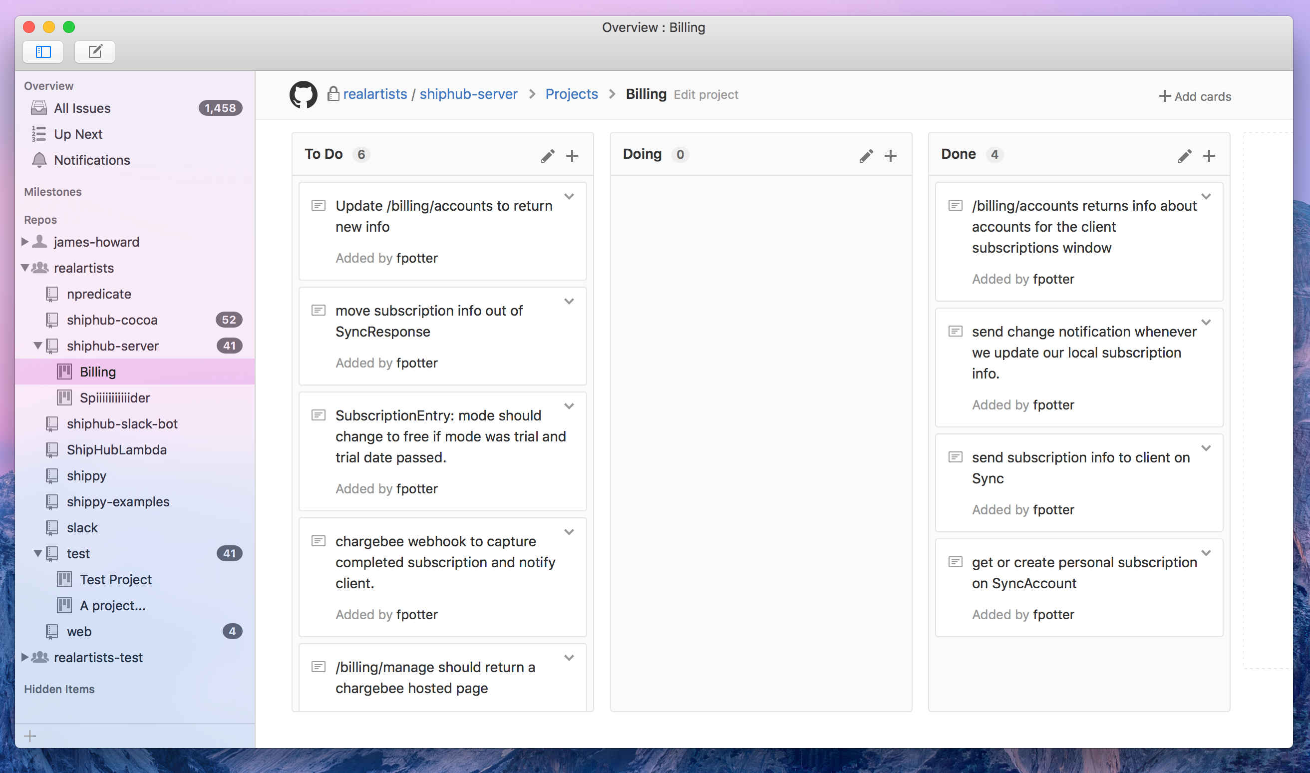Screen dimensions: 1310x773
Task: Click the Up Next list icon
Action: coord(39,134)
